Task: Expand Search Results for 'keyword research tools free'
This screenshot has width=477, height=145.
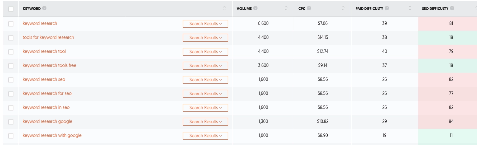Action: coord(205,66)
